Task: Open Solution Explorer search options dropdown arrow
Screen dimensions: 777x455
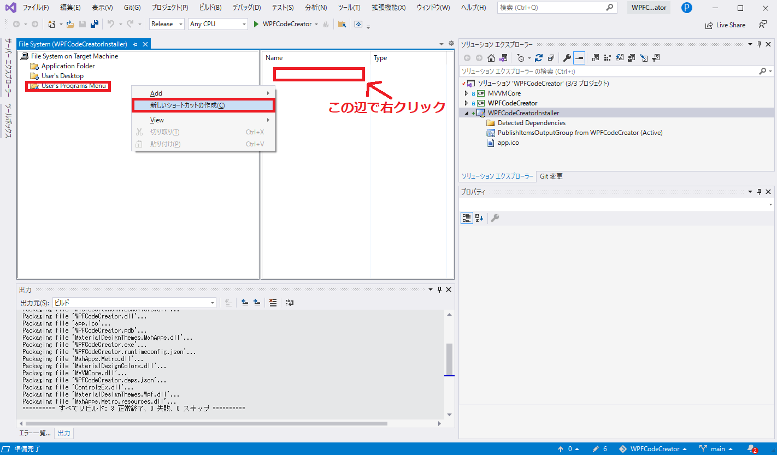Action: [770, 72]
